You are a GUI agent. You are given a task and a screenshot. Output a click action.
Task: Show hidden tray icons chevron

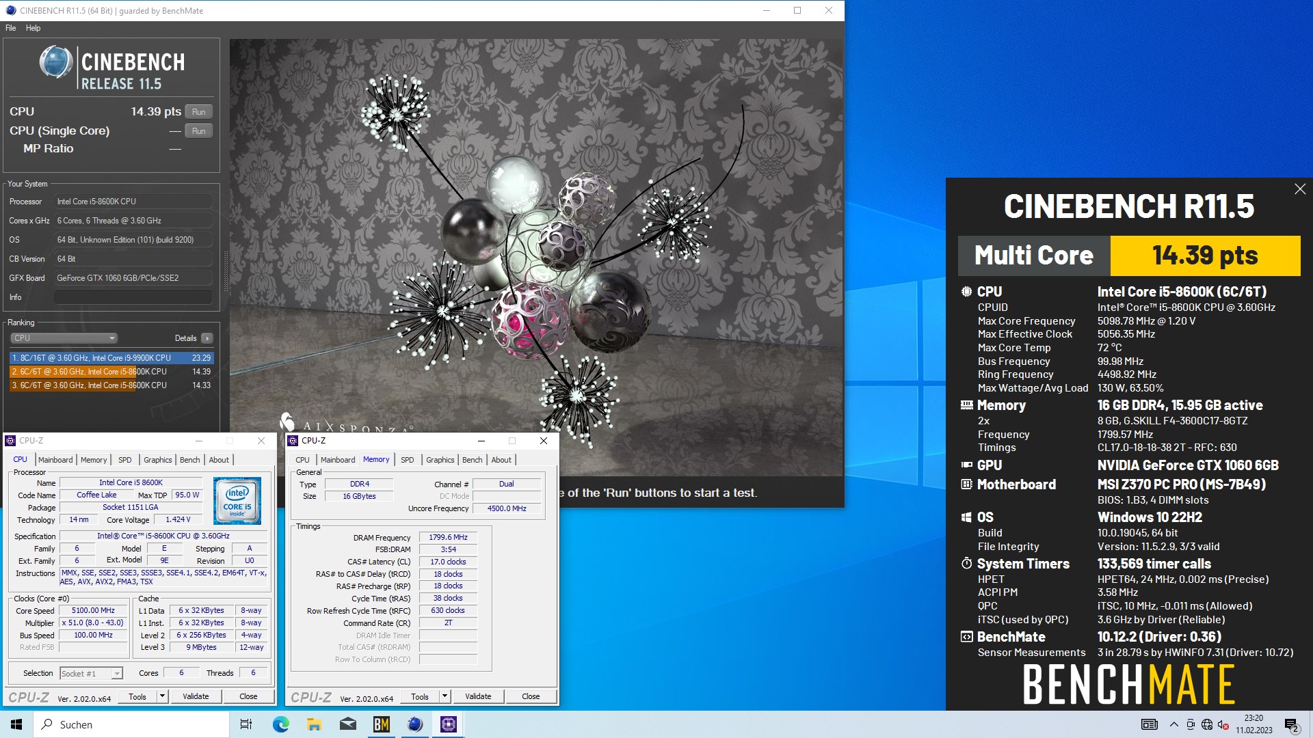pyautogui.click(x=1174, y=724)
